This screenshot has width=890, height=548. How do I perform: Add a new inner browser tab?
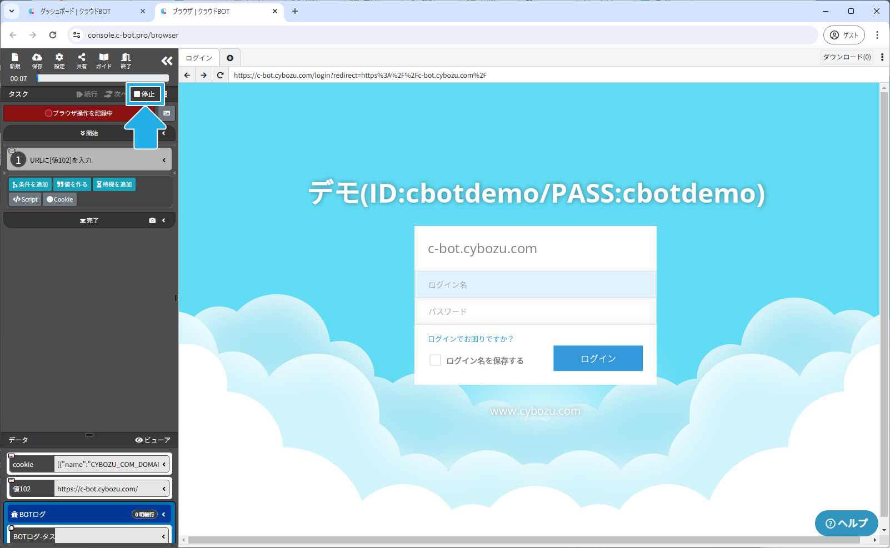click(x=230, y=58)
